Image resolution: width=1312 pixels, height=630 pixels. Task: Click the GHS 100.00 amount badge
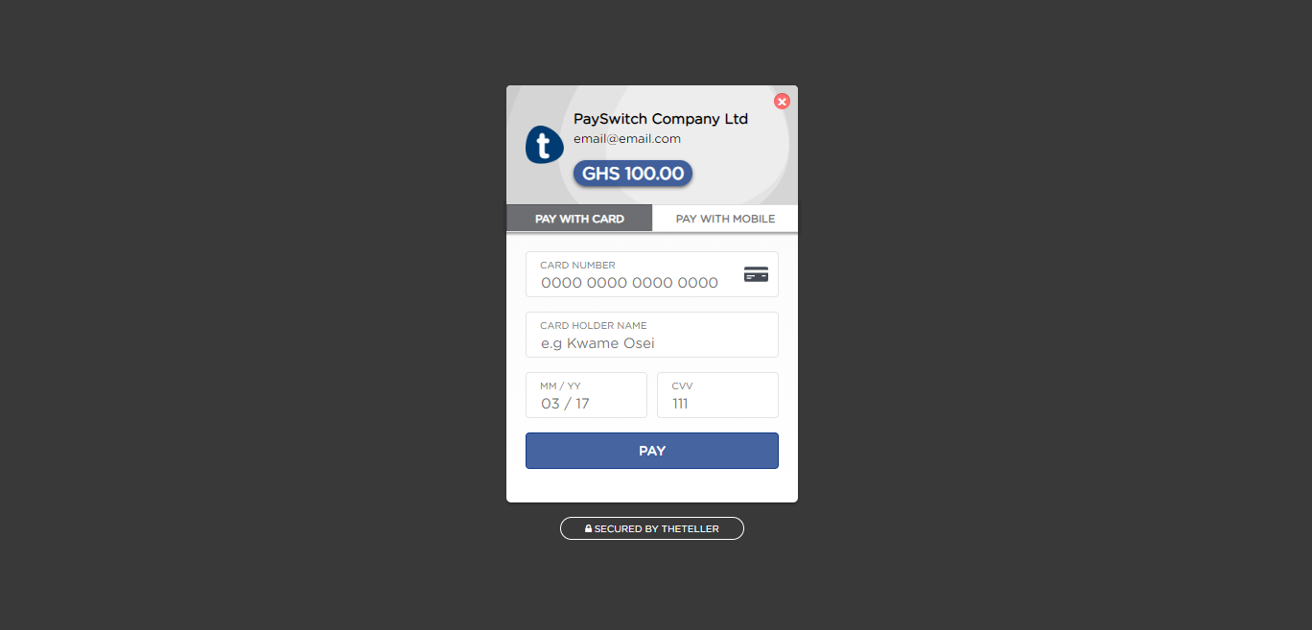(x=633, y=174)
